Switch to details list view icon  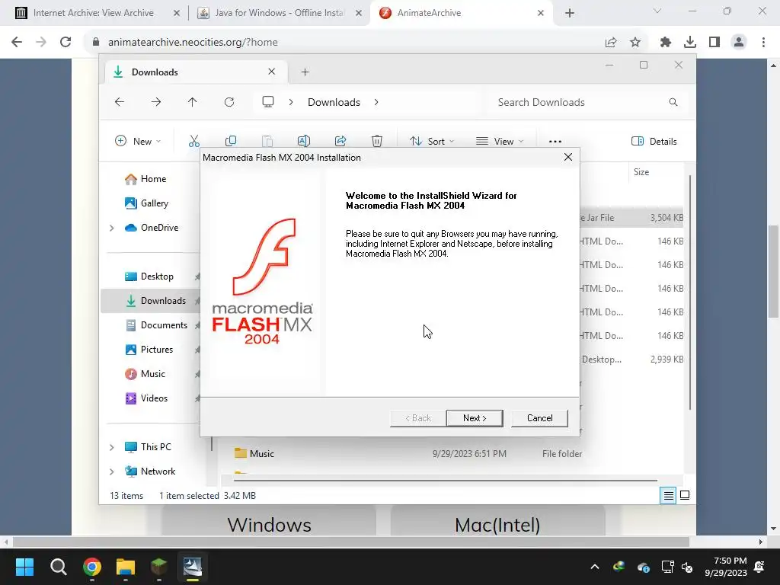(668, 495)
